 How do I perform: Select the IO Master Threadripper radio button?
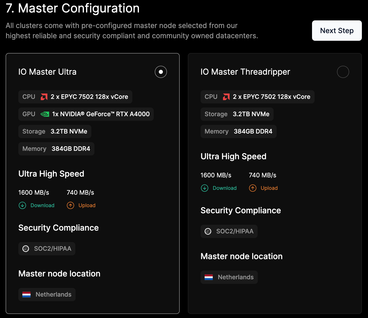(x=343, y=72)
